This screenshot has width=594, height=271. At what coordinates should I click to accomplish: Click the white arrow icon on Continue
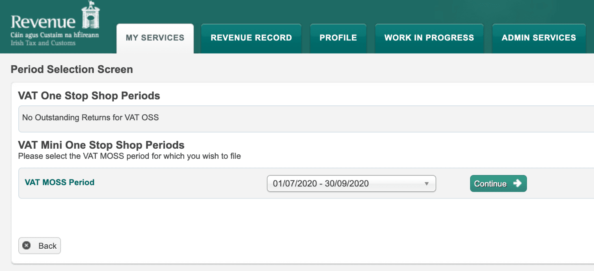point(517,184)
